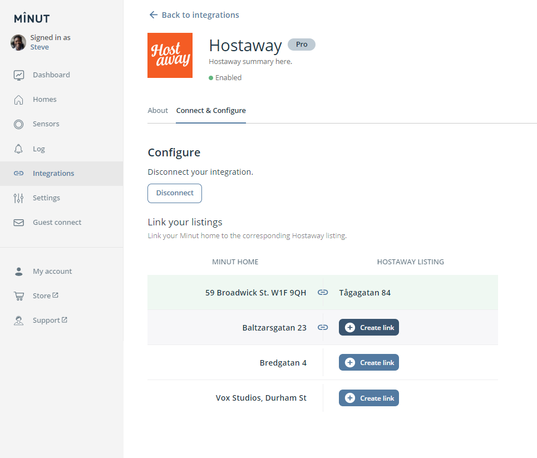Click the back arrow icon
Viewport: 537px width, 458px height.
click(154, 14)
